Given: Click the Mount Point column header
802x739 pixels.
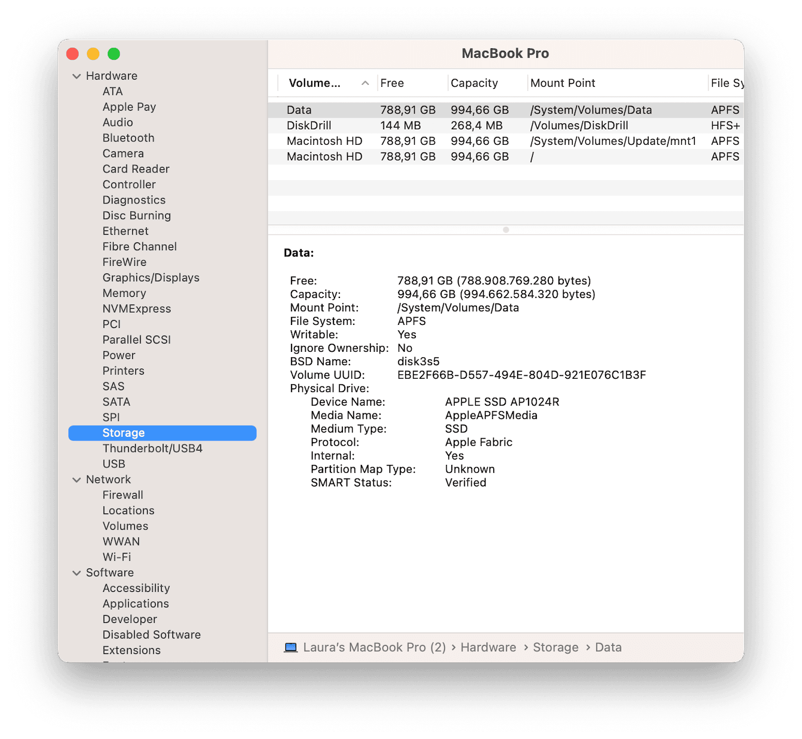Looking at the screenshot, I should [563, 83].
